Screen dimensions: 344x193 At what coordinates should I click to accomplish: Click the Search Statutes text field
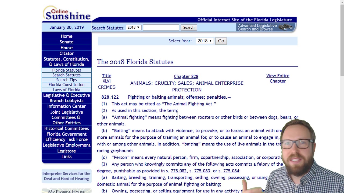(x=161, y=27)
